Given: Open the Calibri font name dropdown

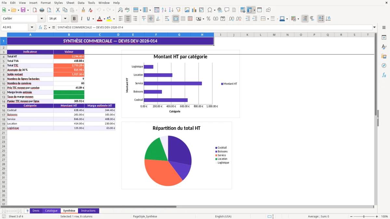Looking at the screenshot, I should coord(42,19).
